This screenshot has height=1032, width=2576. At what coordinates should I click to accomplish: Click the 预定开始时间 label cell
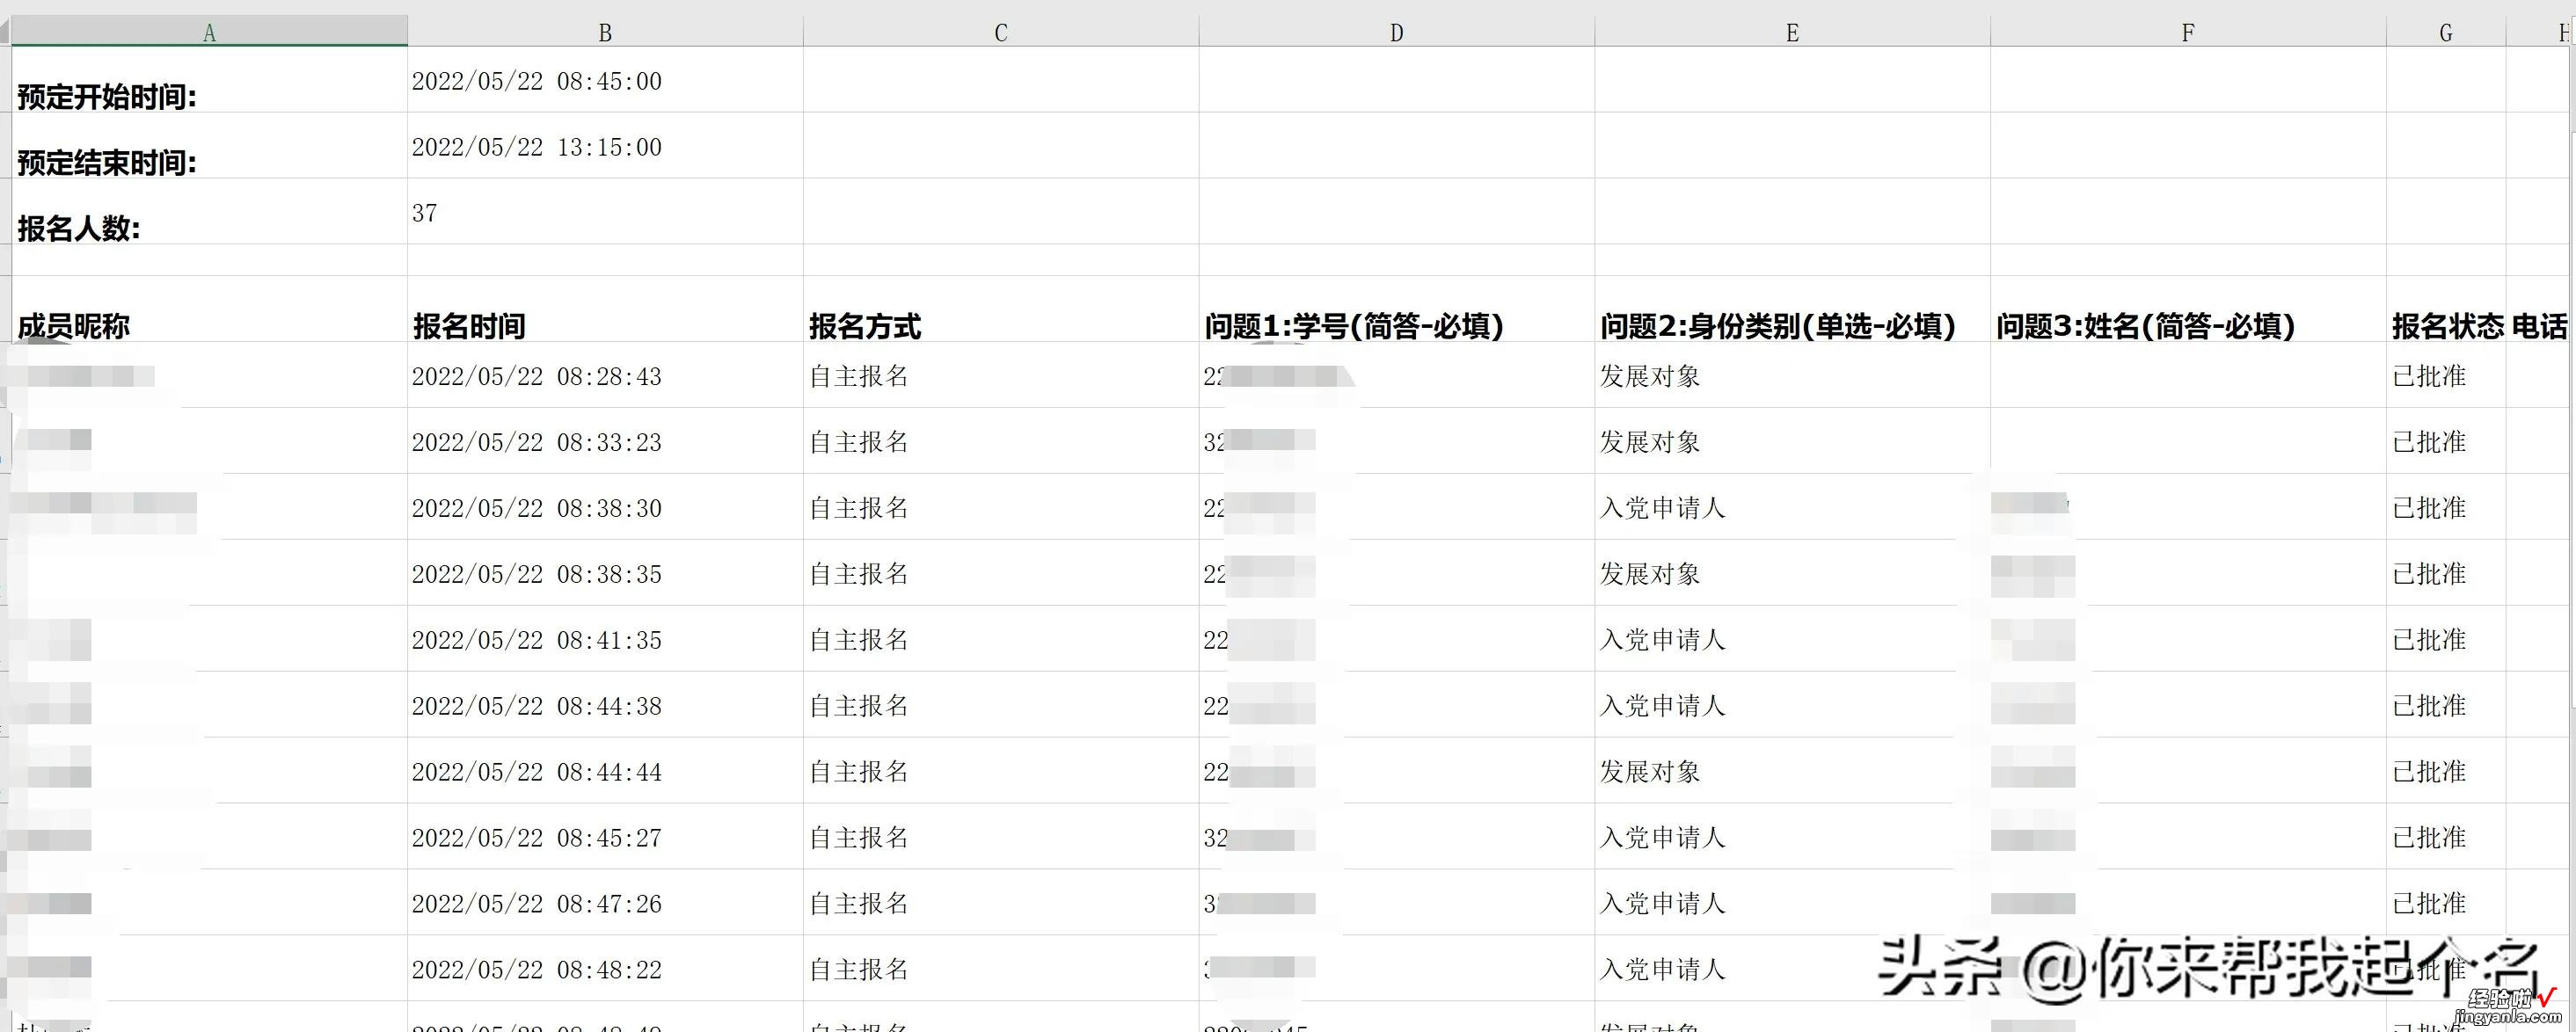tap(209, 80)
